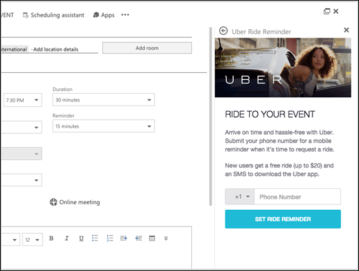Click the Phone Number field

tap(298, 197)
